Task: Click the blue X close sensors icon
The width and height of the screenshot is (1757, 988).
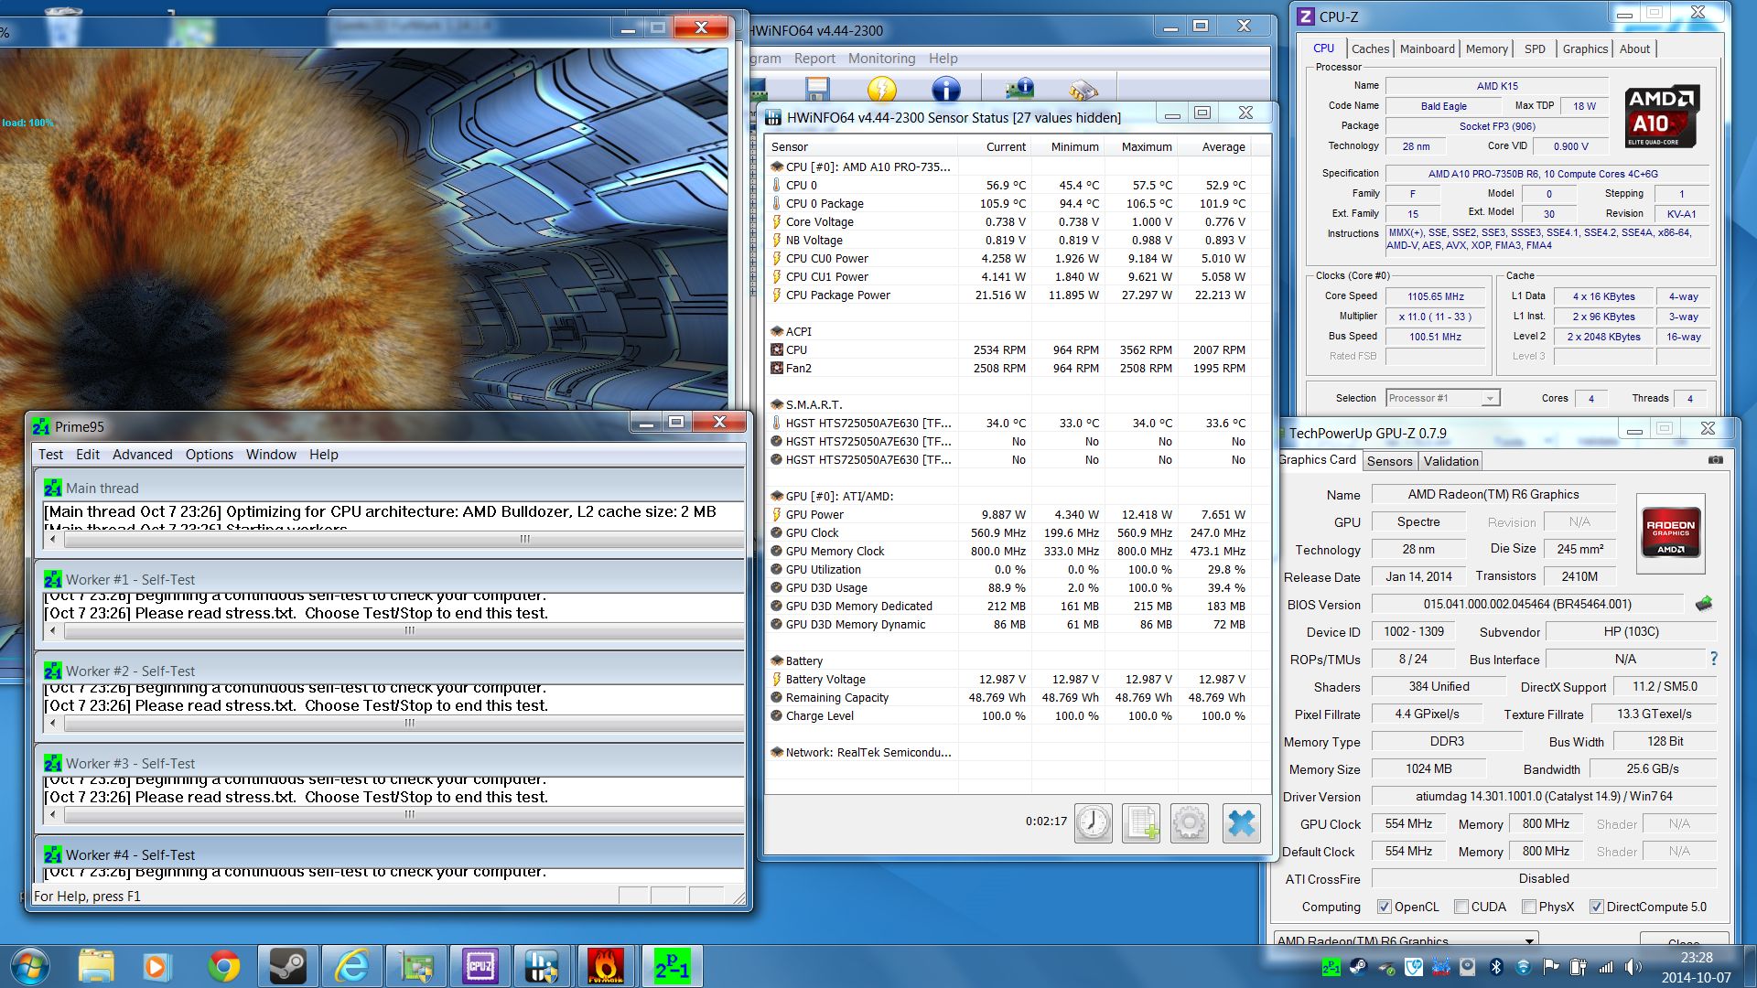Action: coord(1241,823)
